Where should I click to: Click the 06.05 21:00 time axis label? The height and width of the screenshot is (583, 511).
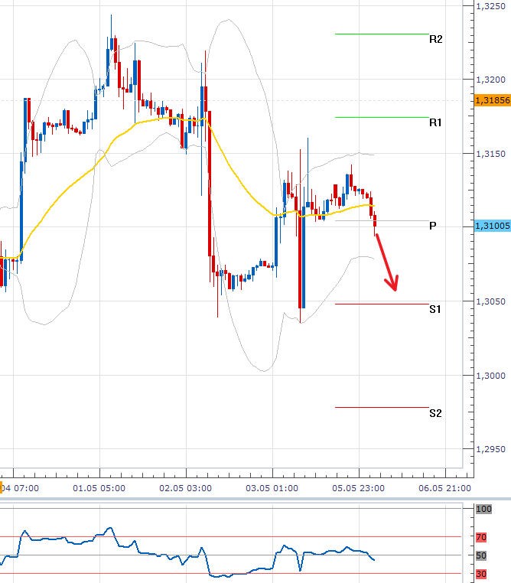[445, 488]
